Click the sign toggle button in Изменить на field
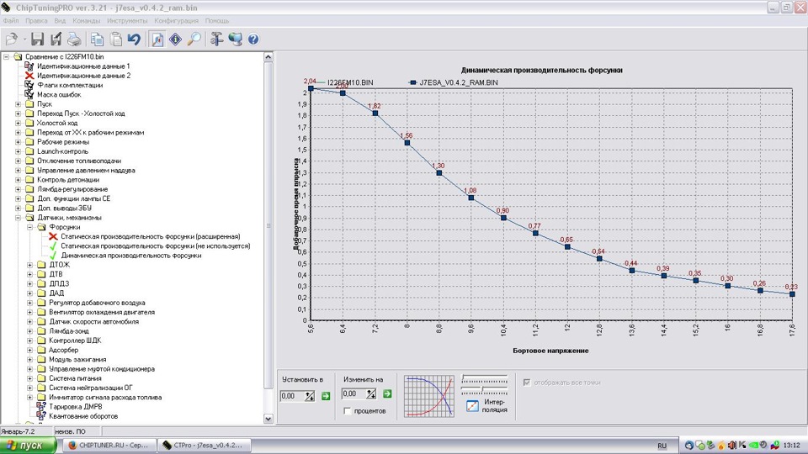The height and width of the screenshot is (454, 808). [371, 393]
